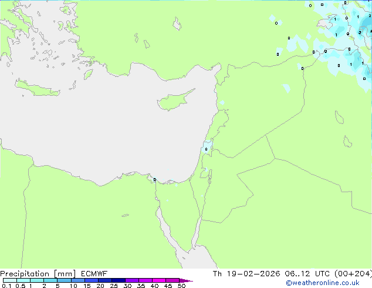The width and height of the screenshot is (372, 288).
Task: Click the '50' legend scale value
Action: click(x=182, y=286)
